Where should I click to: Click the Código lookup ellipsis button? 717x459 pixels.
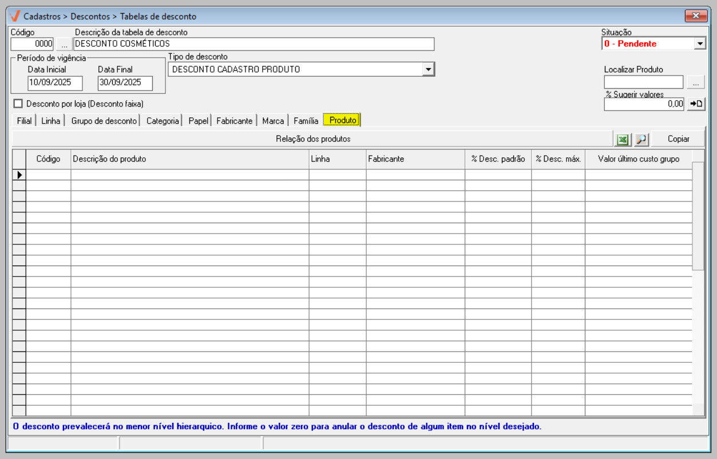pos(64,44)
